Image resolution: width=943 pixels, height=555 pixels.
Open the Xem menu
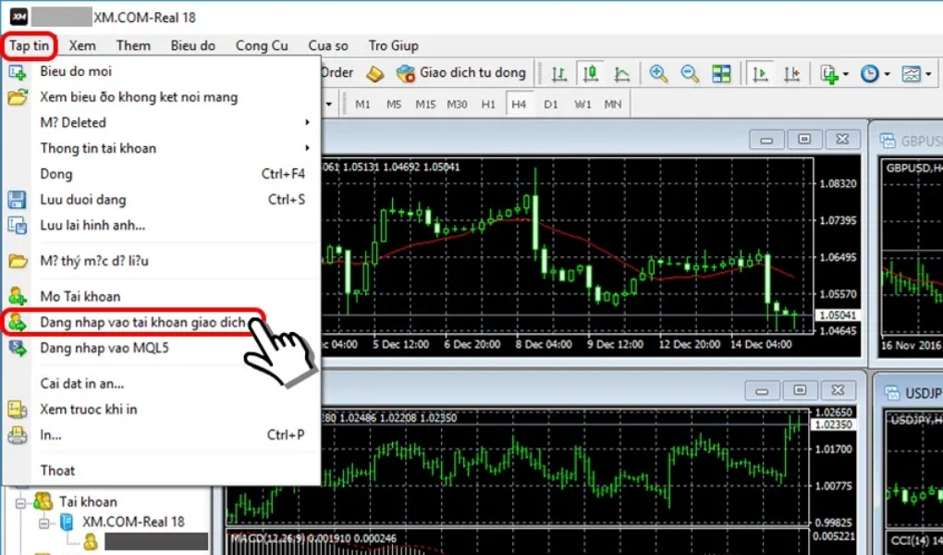(x=81, y=45)
